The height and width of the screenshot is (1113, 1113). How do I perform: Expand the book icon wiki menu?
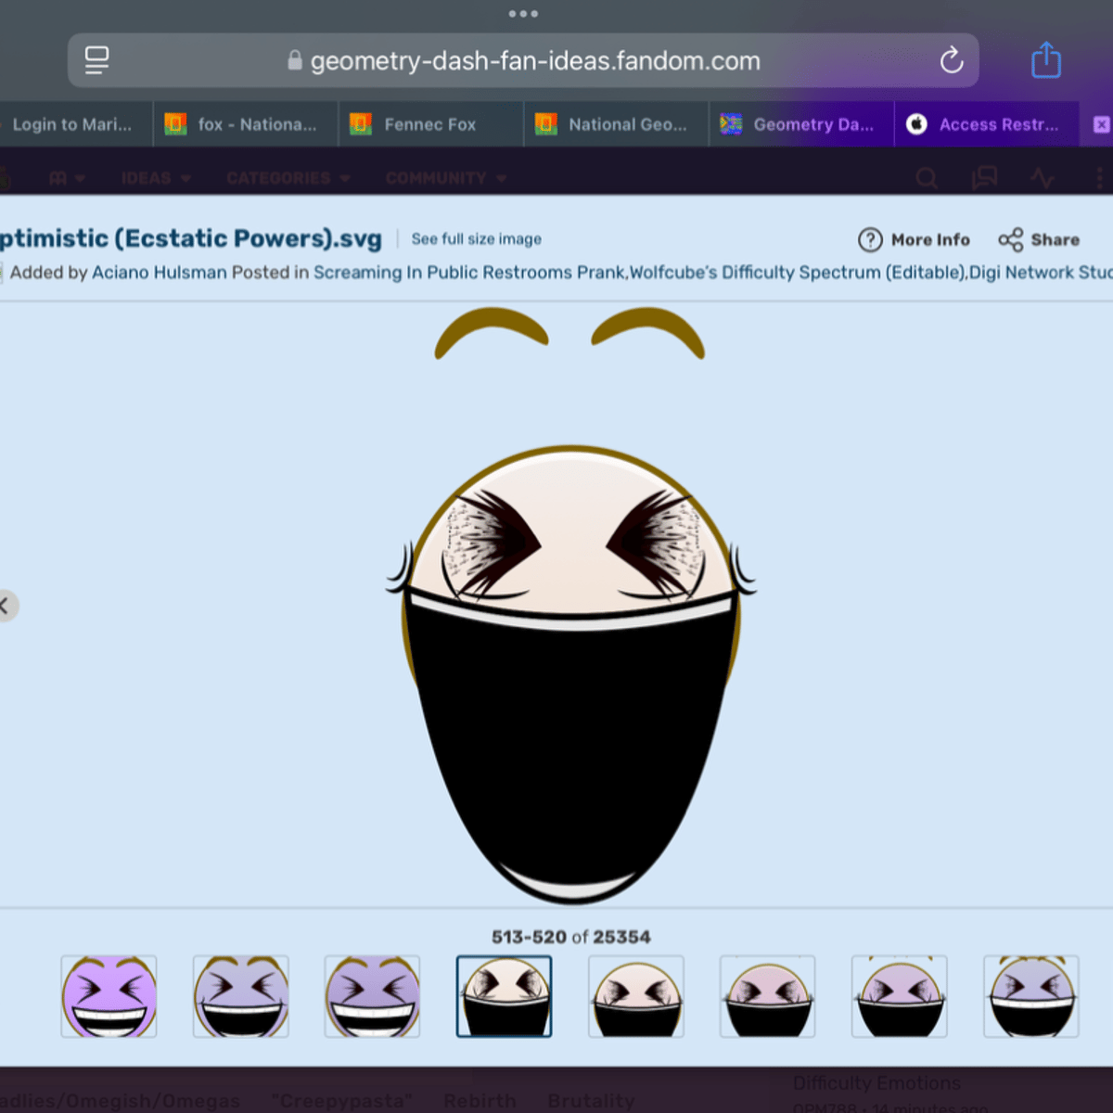67,178
